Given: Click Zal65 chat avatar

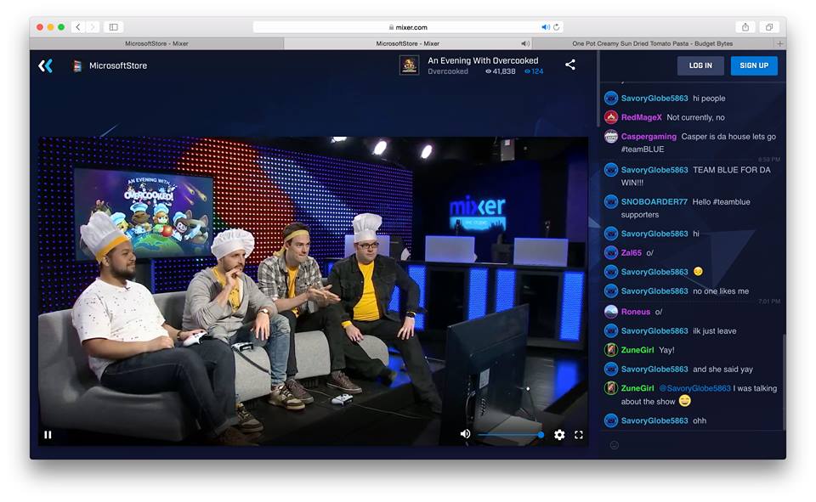Looking at the screenshot, I should point(611,253).
